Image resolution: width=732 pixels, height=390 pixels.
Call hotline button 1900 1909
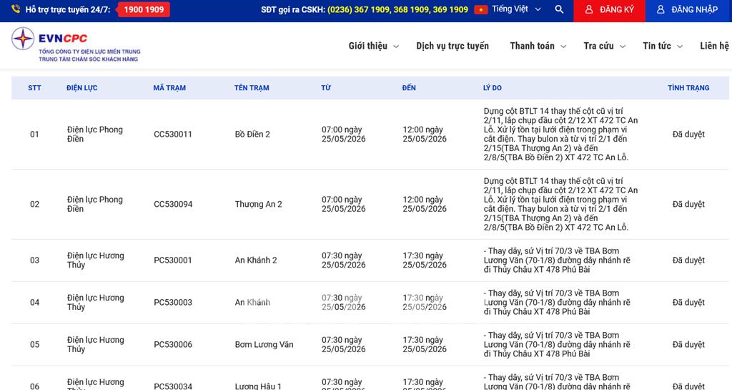(144, 9)
